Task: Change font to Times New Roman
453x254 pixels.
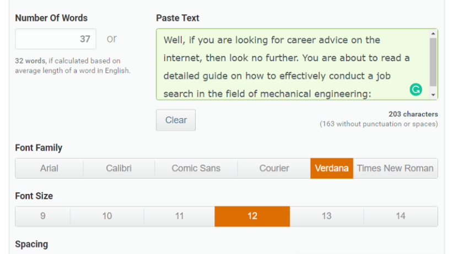Action: point(395,168)
